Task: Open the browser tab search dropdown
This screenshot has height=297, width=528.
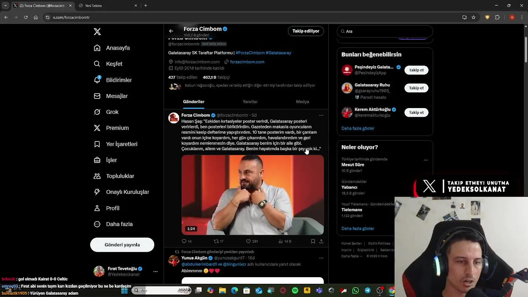Action: [5, 6]
